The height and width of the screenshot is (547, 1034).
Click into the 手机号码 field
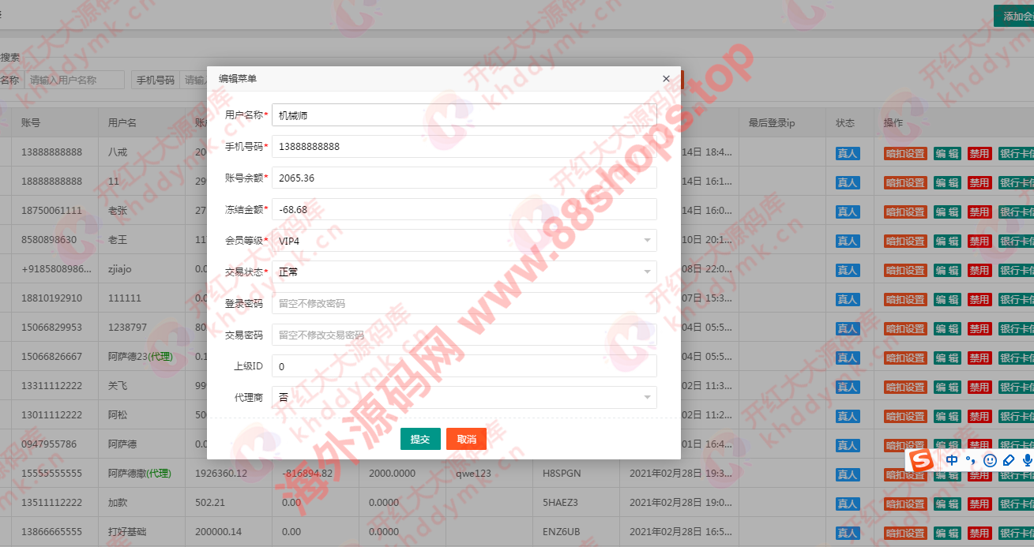pos(464,147)
